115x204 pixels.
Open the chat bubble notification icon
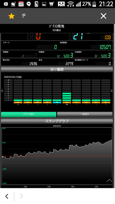tap(28, 4)
